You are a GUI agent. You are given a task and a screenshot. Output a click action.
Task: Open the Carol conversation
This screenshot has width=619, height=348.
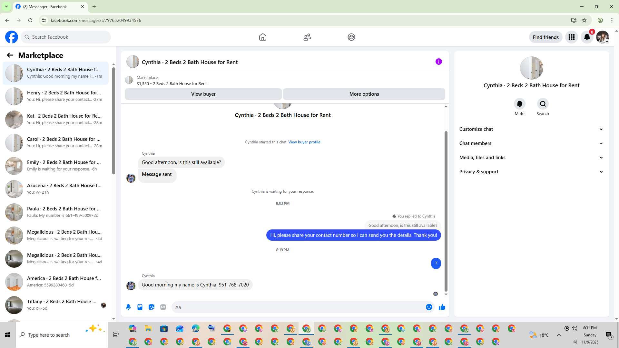coord(55,143)
